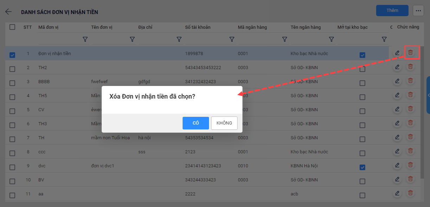This screenshot has height=207, width=430.
Task: Edit row ccc with the pencil icon
Action: click(x=397, y=151)
